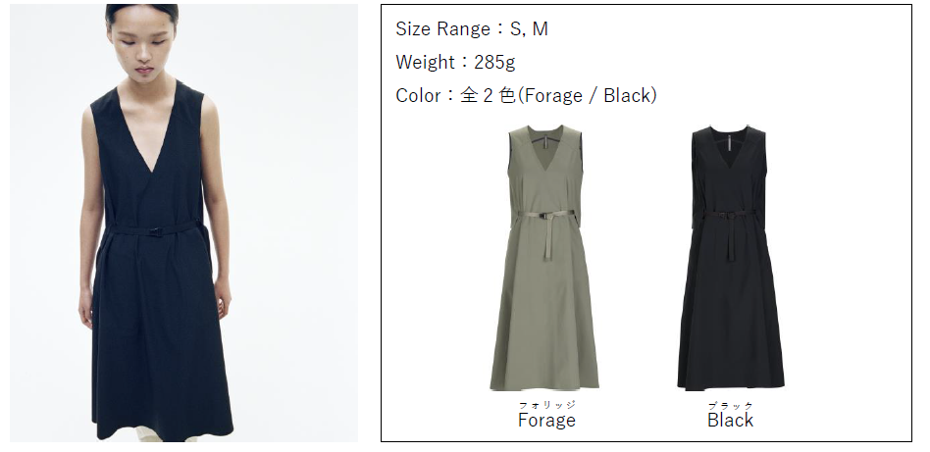Click the hanging belt strap on the Forage dress
The height and width of the screenshot is (452, 930).
547,237
